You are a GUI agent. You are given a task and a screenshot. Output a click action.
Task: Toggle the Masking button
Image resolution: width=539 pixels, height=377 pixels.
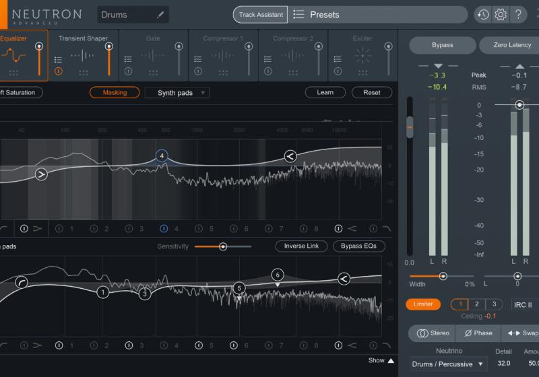point(115,92)
